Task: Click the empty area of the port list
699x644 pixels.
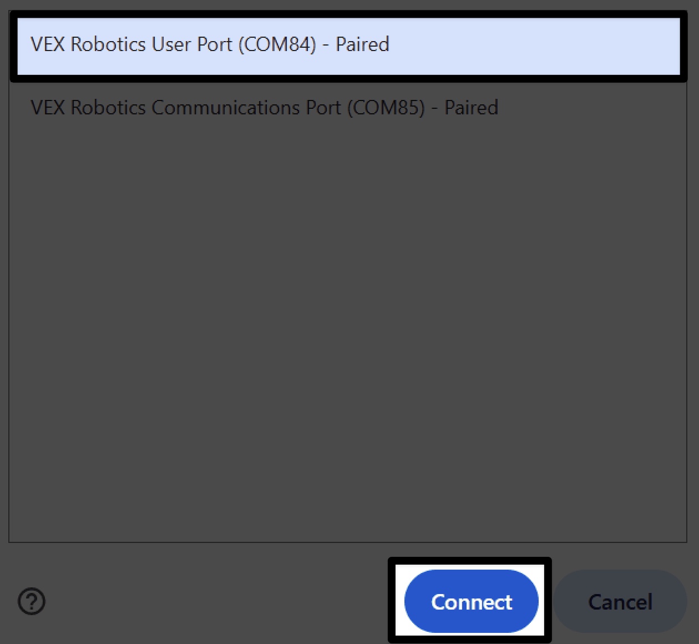Action: pos(348,333)
